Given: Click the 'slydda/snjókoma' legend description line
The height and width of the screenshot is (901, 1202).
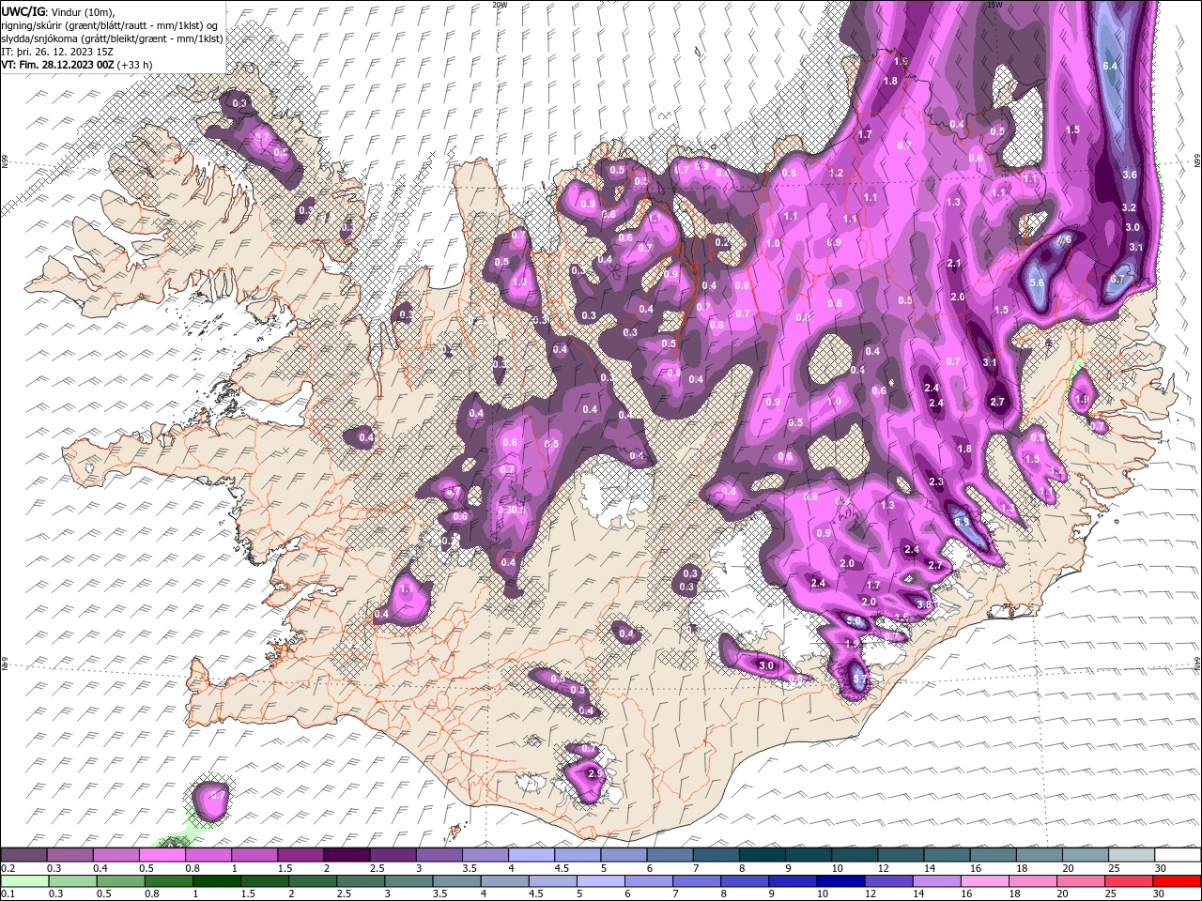Looking at the screenshot, I should pos(112,38).
